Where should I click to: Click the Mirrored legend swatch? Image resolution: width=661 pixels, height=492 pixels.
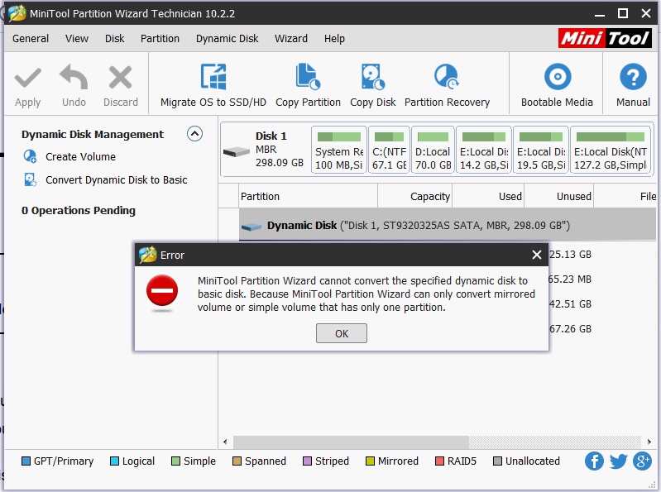point(370,461)
